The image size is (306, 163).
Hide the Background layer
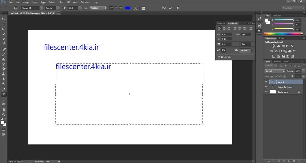266,92
